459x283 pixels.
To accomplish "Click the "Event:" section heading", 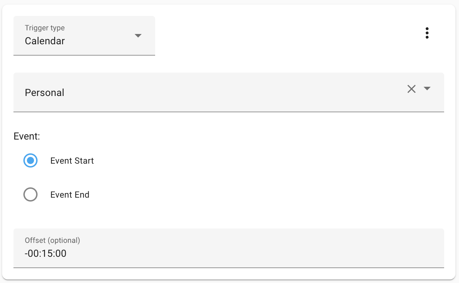I will [27, 136].
